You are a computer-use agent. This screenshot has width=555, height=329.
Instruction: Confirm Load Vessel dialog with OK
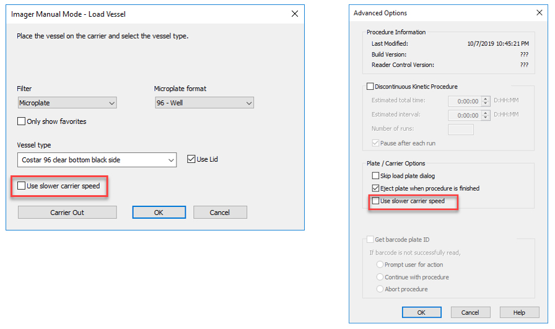[159, 213]
